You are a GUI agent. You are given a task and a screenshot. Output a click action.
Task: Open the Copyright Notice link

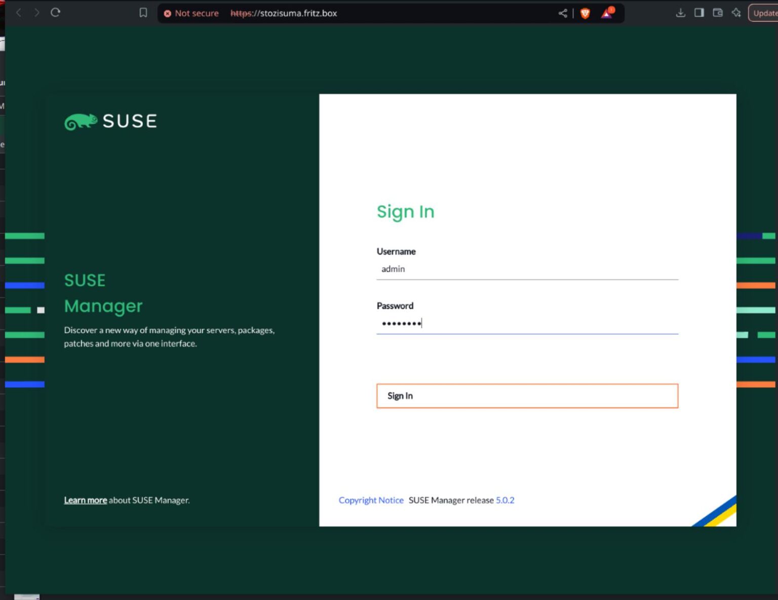coord(371,500)
